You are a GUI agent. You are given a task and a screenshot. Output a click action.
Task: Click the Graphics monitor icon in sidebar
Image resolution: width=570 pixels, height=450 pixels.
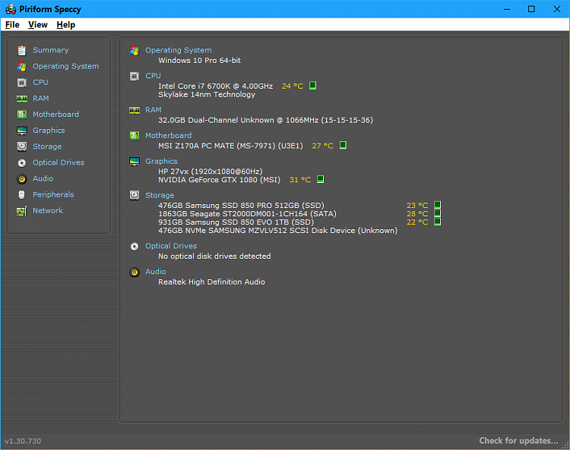[22, 131]
